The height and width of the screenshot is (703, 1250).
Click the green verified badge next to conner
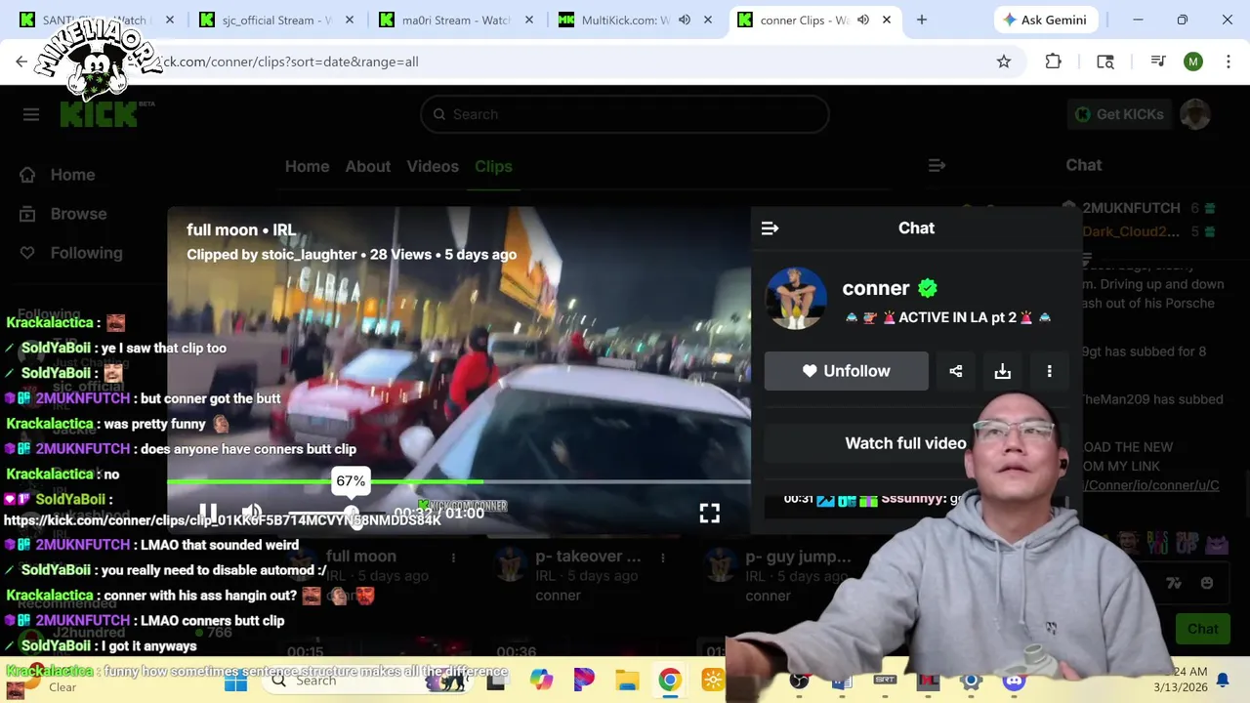click(928, 288)
